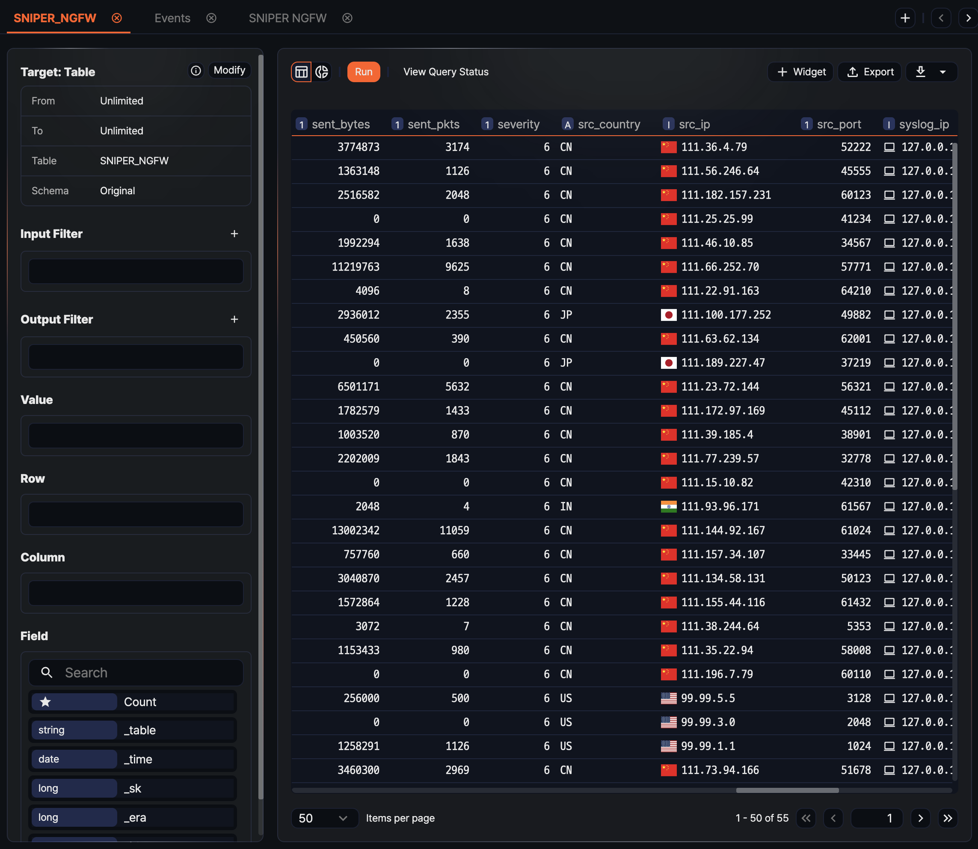Open new tab with plus icon
This screenshot has width=978, height=849.
tap(905, 18)
